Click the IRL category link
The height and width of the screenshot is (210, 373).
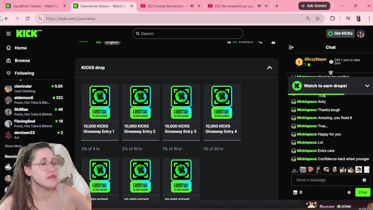click(x=99, y=42)
